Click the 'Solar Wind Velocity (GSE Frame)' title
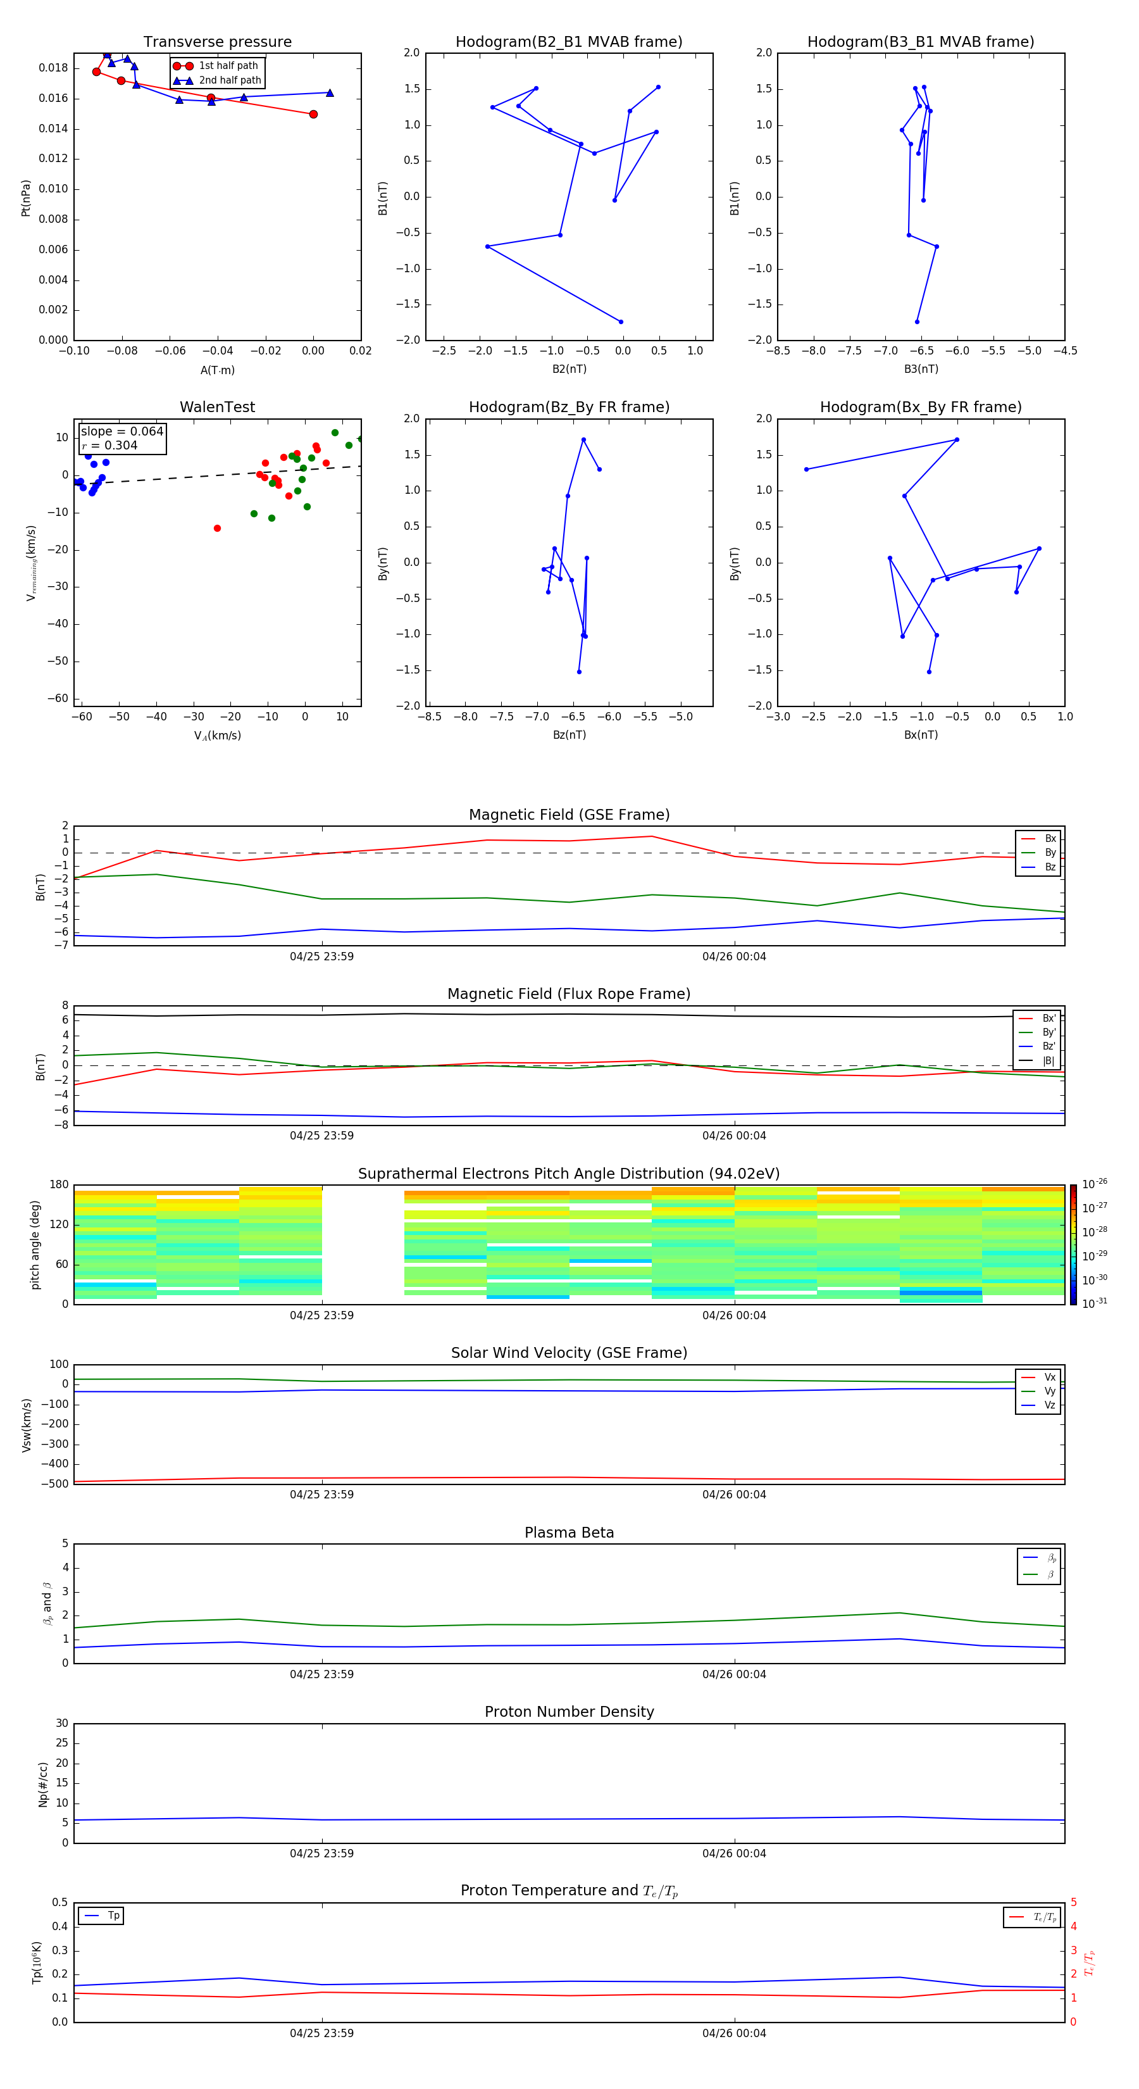This screenshot has height=2089, width=1139. click(x=569, y=1353)
